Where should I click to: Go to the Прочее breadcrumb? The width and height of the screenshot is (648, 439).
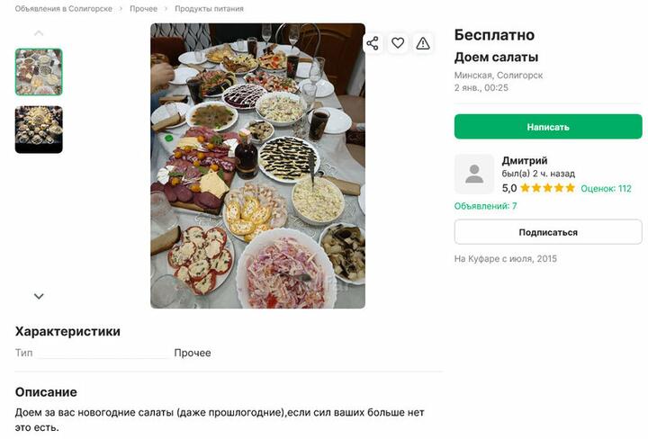[x=143, y=9]
